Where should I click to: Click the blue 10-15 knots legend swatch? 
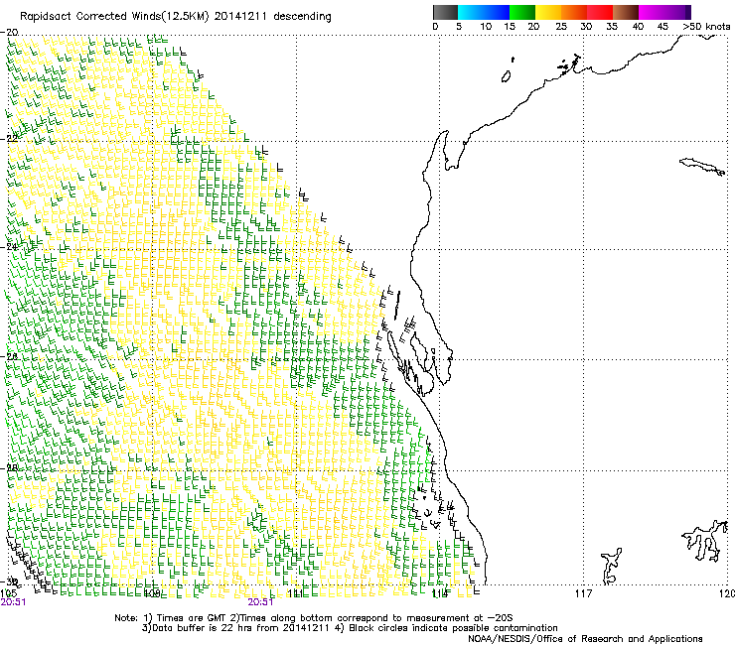pyautogui.click(x=497, y=12)
